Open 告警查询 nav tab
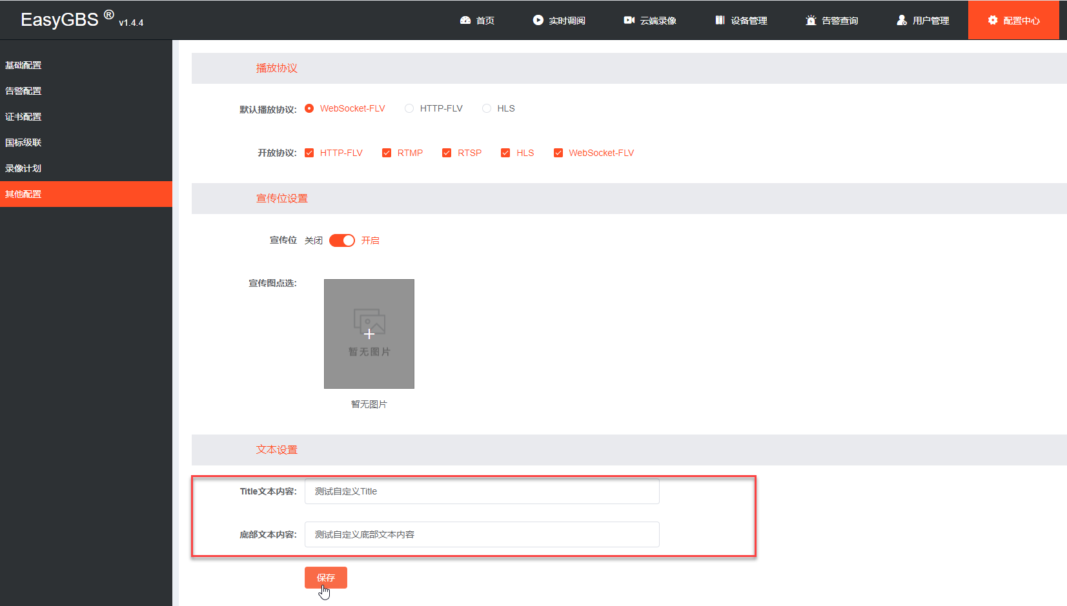 [x=832, y=21]
